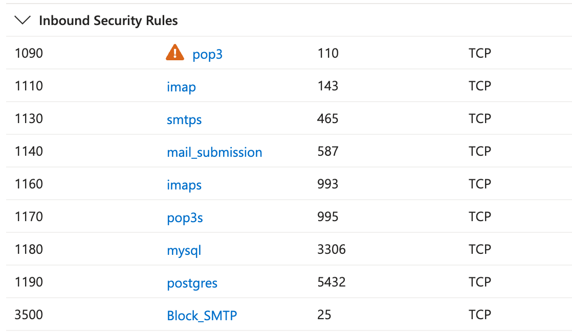Open the mail_submission rule link
The height and width of the screenshot is (334, 572).
[214, 152]
